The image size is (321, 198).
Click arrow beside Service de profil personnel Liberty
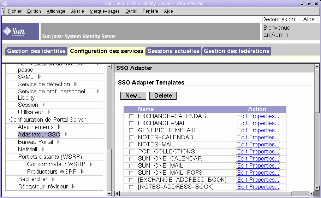tap(98, 91)
